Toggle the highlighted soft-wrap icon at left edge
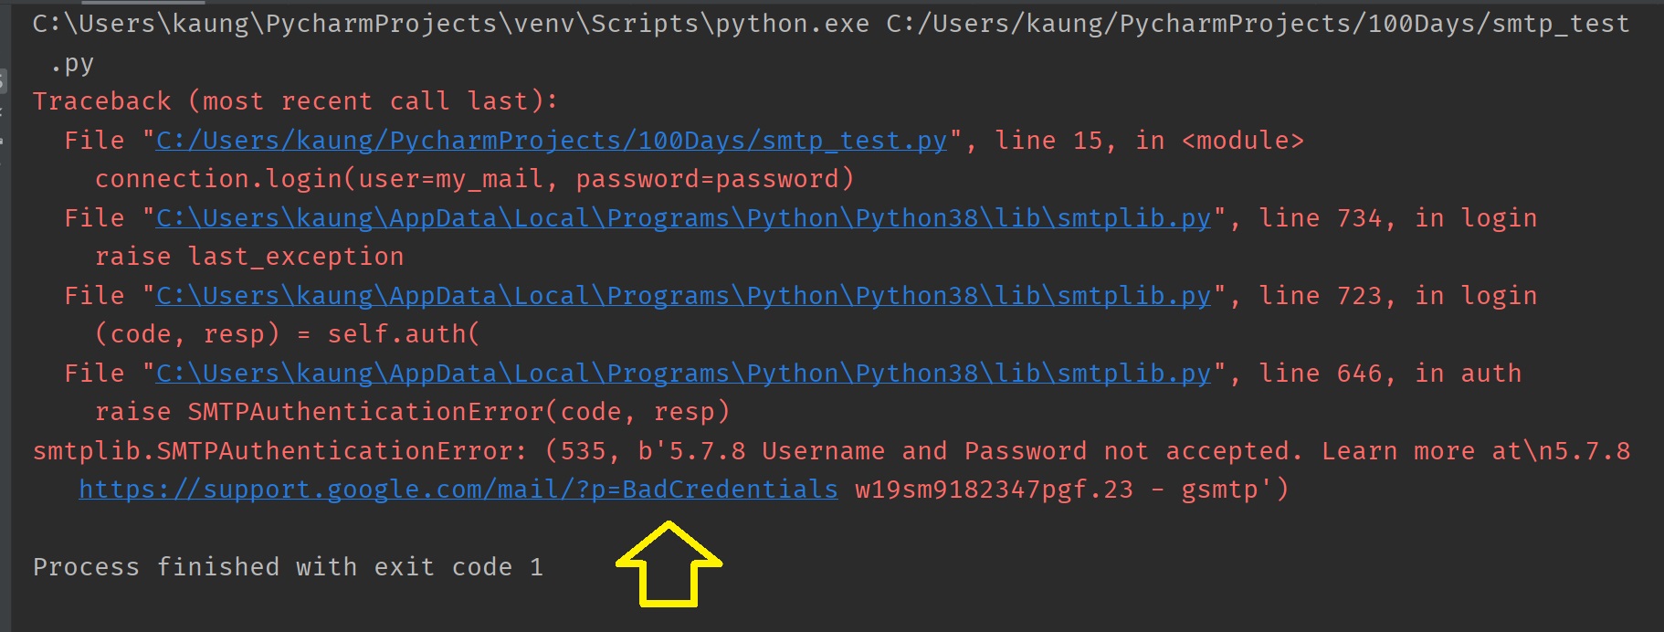Screen dimensions: 1664x632 pos(3,82)
